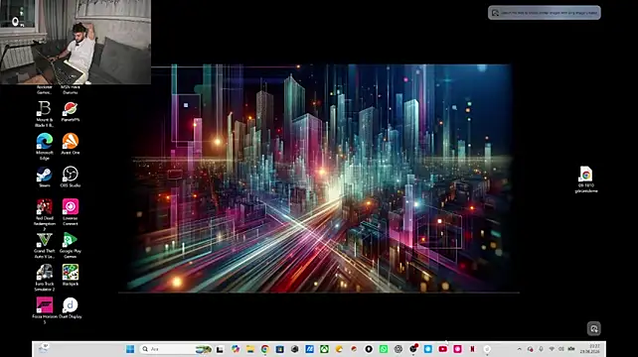
Task: Select the Chrome HTML file on desktop
Action: (586, 179)
